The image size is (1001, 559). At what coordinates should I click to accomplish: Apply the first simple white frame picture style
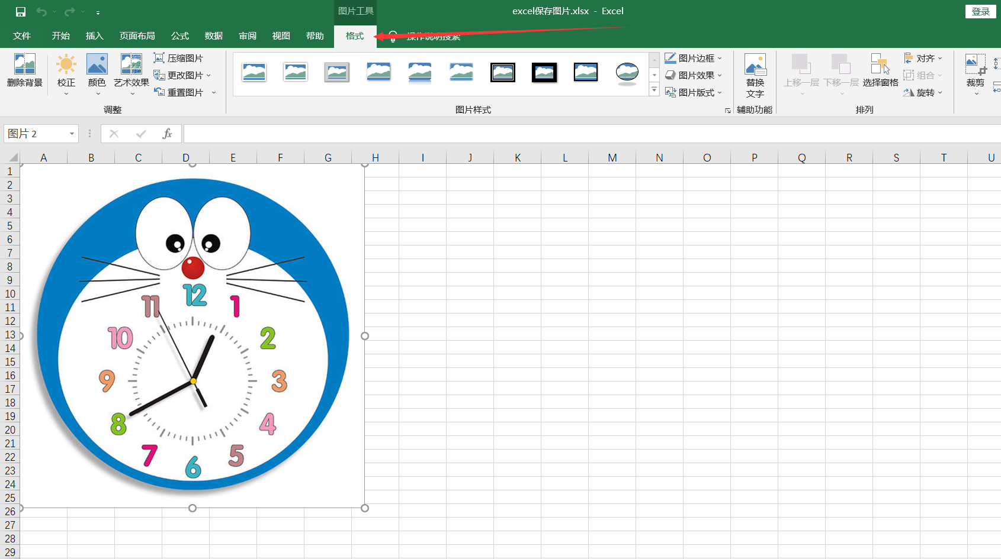click(254, 72)
